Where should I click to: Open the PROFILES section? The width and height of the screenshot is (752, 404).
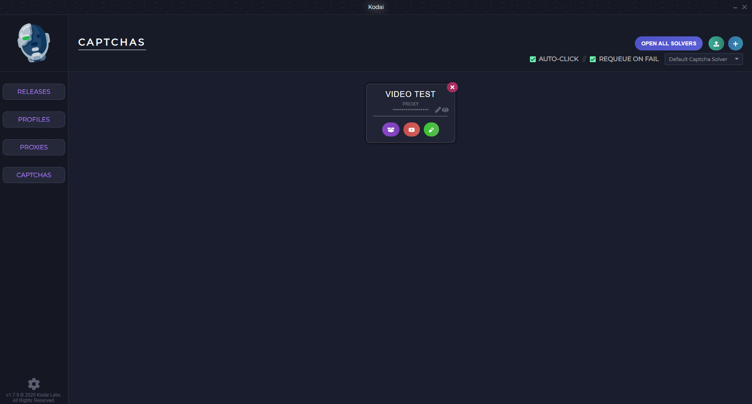(34, 119)
